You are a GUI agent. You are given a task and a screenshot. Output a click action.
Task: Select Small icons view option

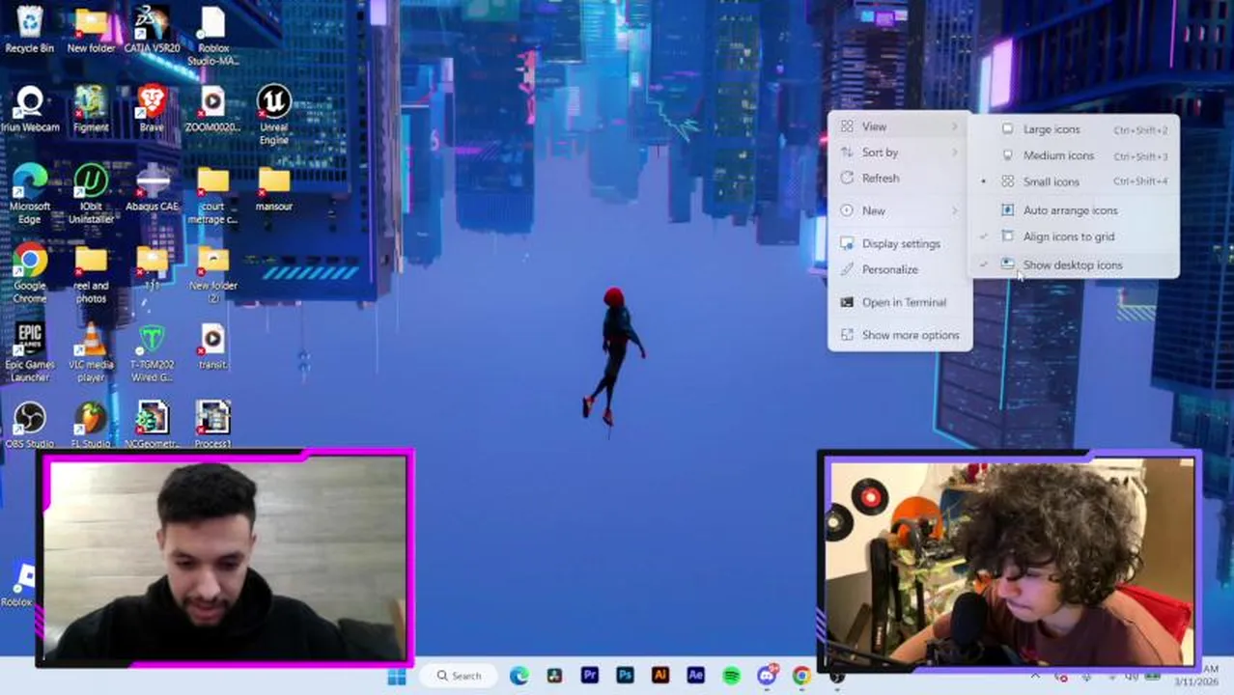pyautogui.click(x=1074, y=181)
